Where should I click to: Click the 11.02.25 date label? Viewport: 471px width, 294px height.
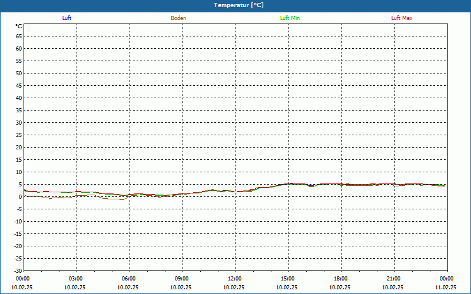(446, 288)
